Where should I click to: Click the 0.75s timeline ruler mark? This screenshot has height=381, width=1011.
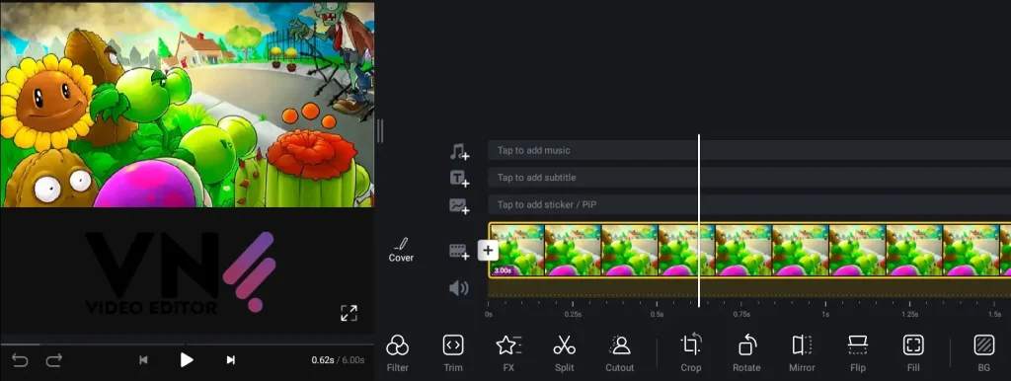(741, 315)
